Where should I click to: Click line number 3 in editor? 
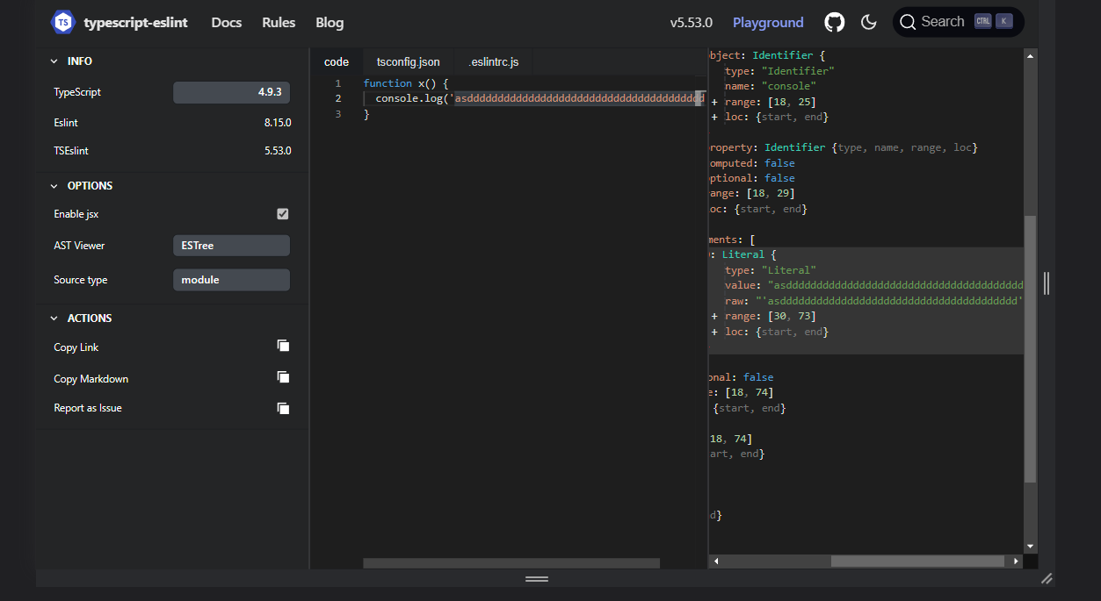(x=337, y=114)
